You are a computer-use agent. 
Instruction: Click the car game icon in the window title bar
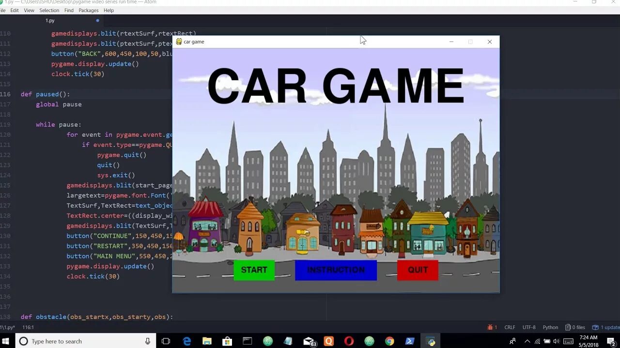coord(180,42)
